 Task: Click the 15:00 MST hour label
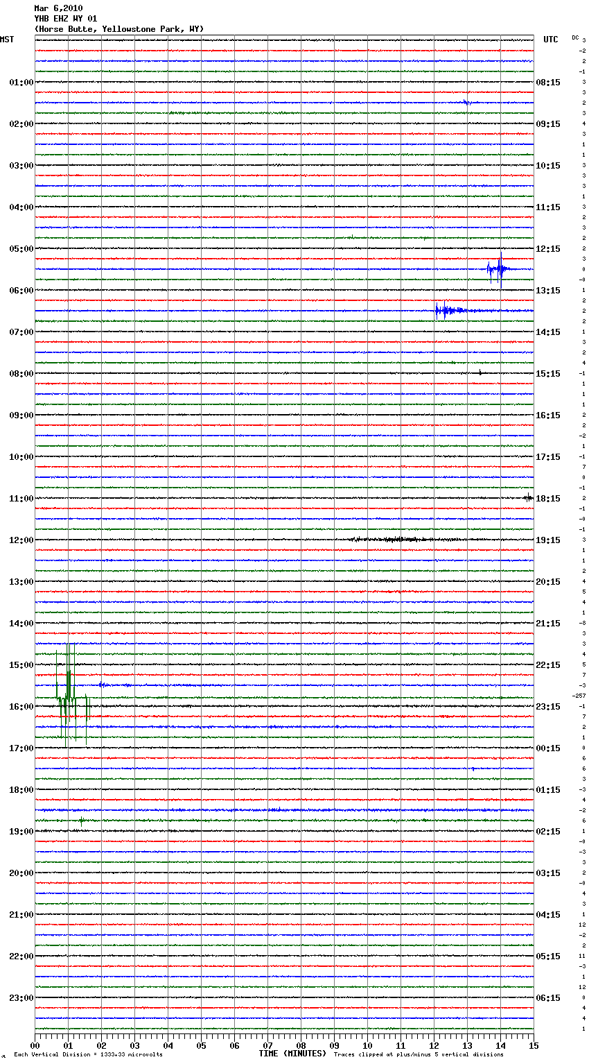pos(21,665)
